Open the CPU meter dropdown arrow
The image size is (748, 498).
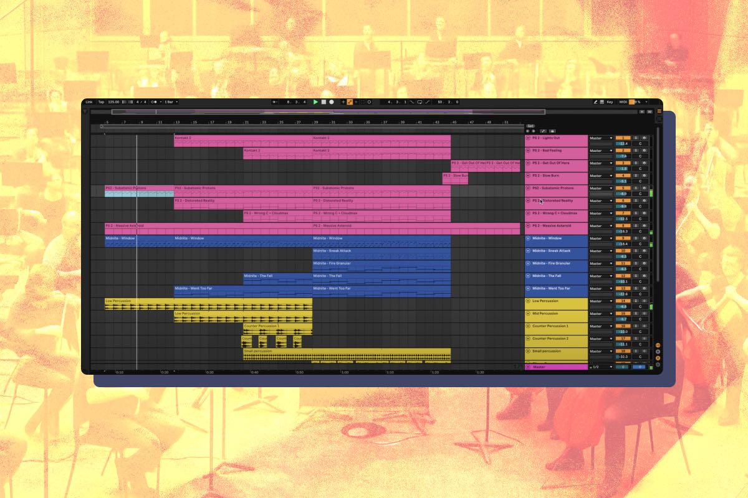646,101
